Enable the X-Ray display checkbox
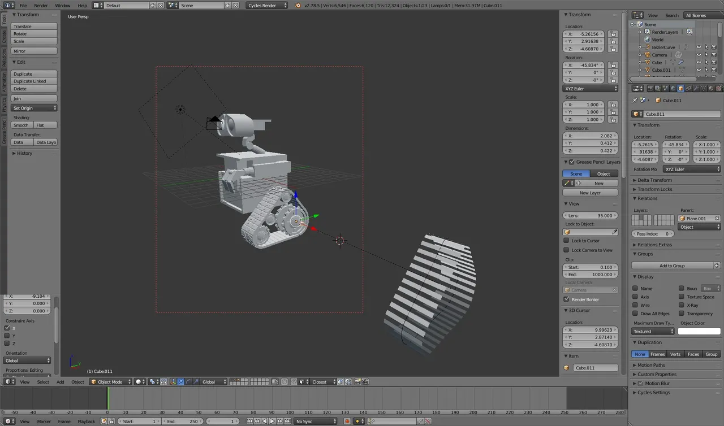 tap(682, 305)
